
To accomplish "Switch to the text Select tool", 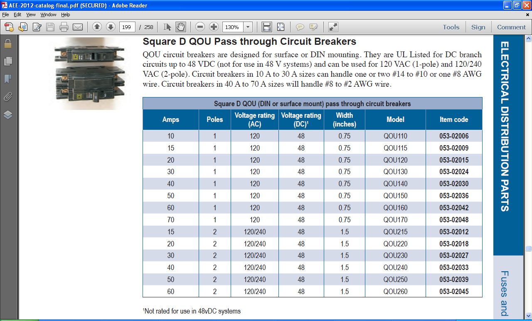I will [x=167, y=27].
